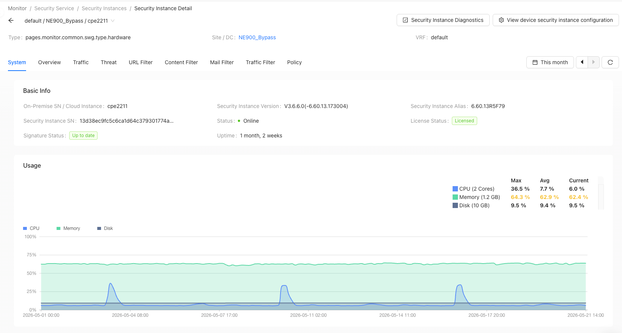Select the URL Filter tab

tap(141, 62)
